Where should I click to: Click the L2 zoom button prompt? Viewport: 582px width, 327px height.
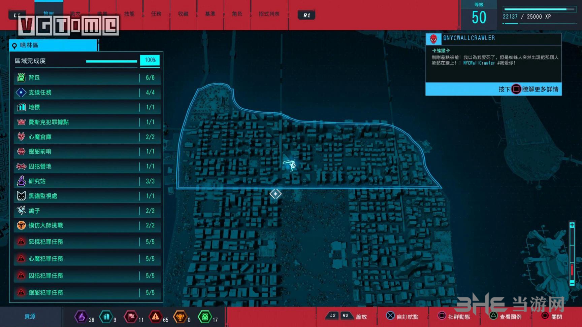[x=333, y=316]
